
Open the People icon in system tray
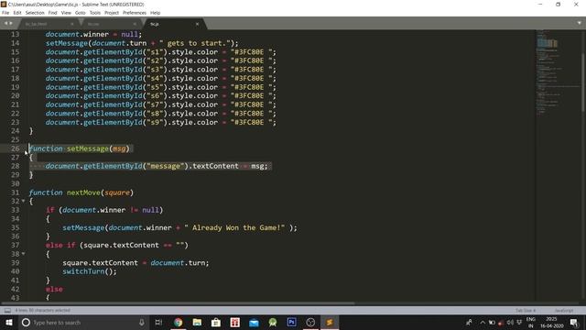469,322
